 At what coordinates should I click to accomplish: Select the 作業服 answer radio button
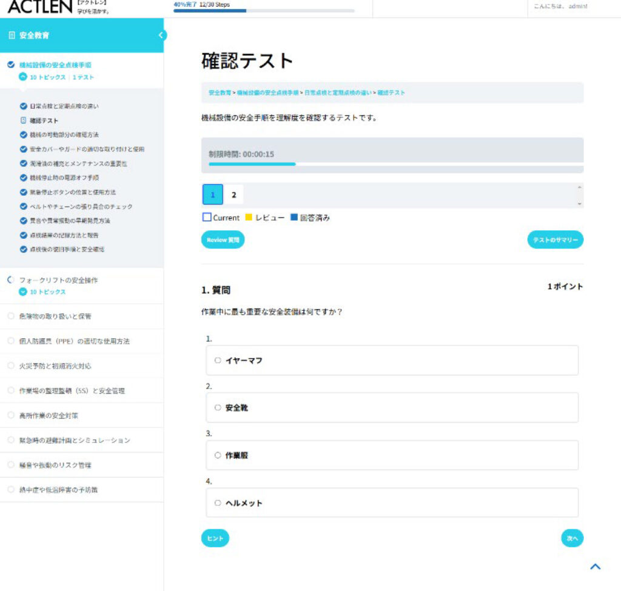218,455
